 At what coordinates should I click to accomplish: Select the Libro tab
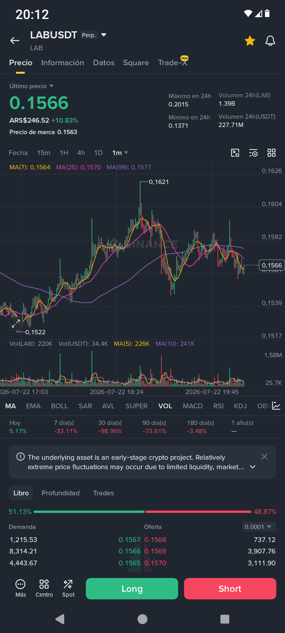[21, 493]
